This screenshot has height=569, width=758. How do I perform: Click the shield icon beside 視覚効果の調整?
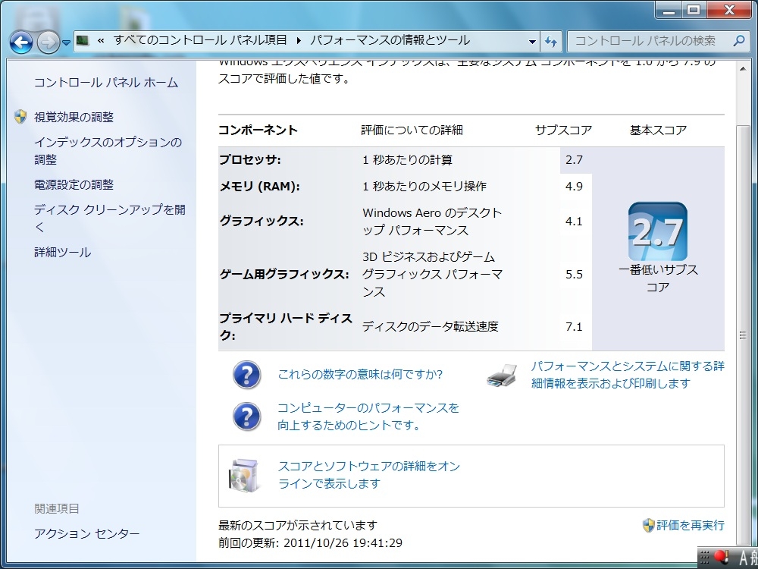[x=20, y=117]
